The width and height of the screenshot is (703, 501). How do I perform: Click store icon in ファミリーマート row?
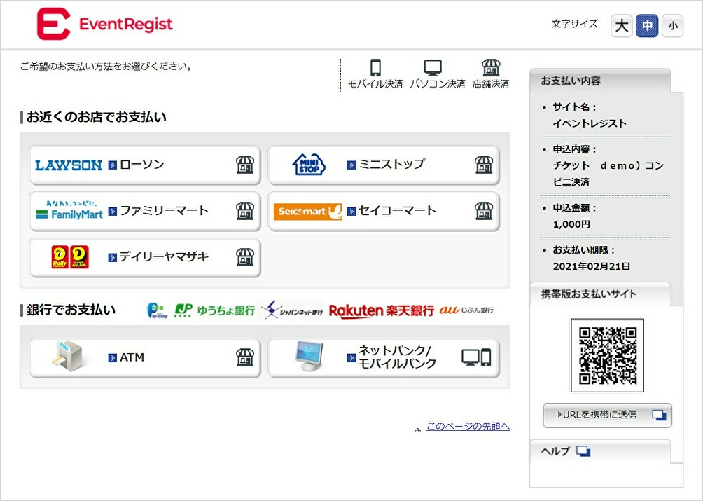point(245,211)
